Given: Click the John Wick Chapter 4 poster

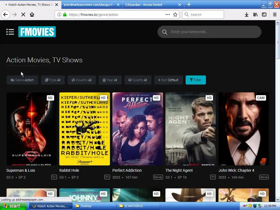Looking at the screenshot, I should pyautogui.click(x=244, y=129).
